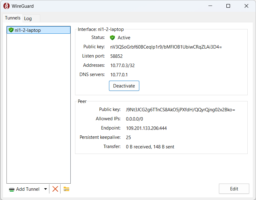256x200 pixels.
Task: Click the endpoint address 109.201.133.206:444
Action: pos(146,128)
